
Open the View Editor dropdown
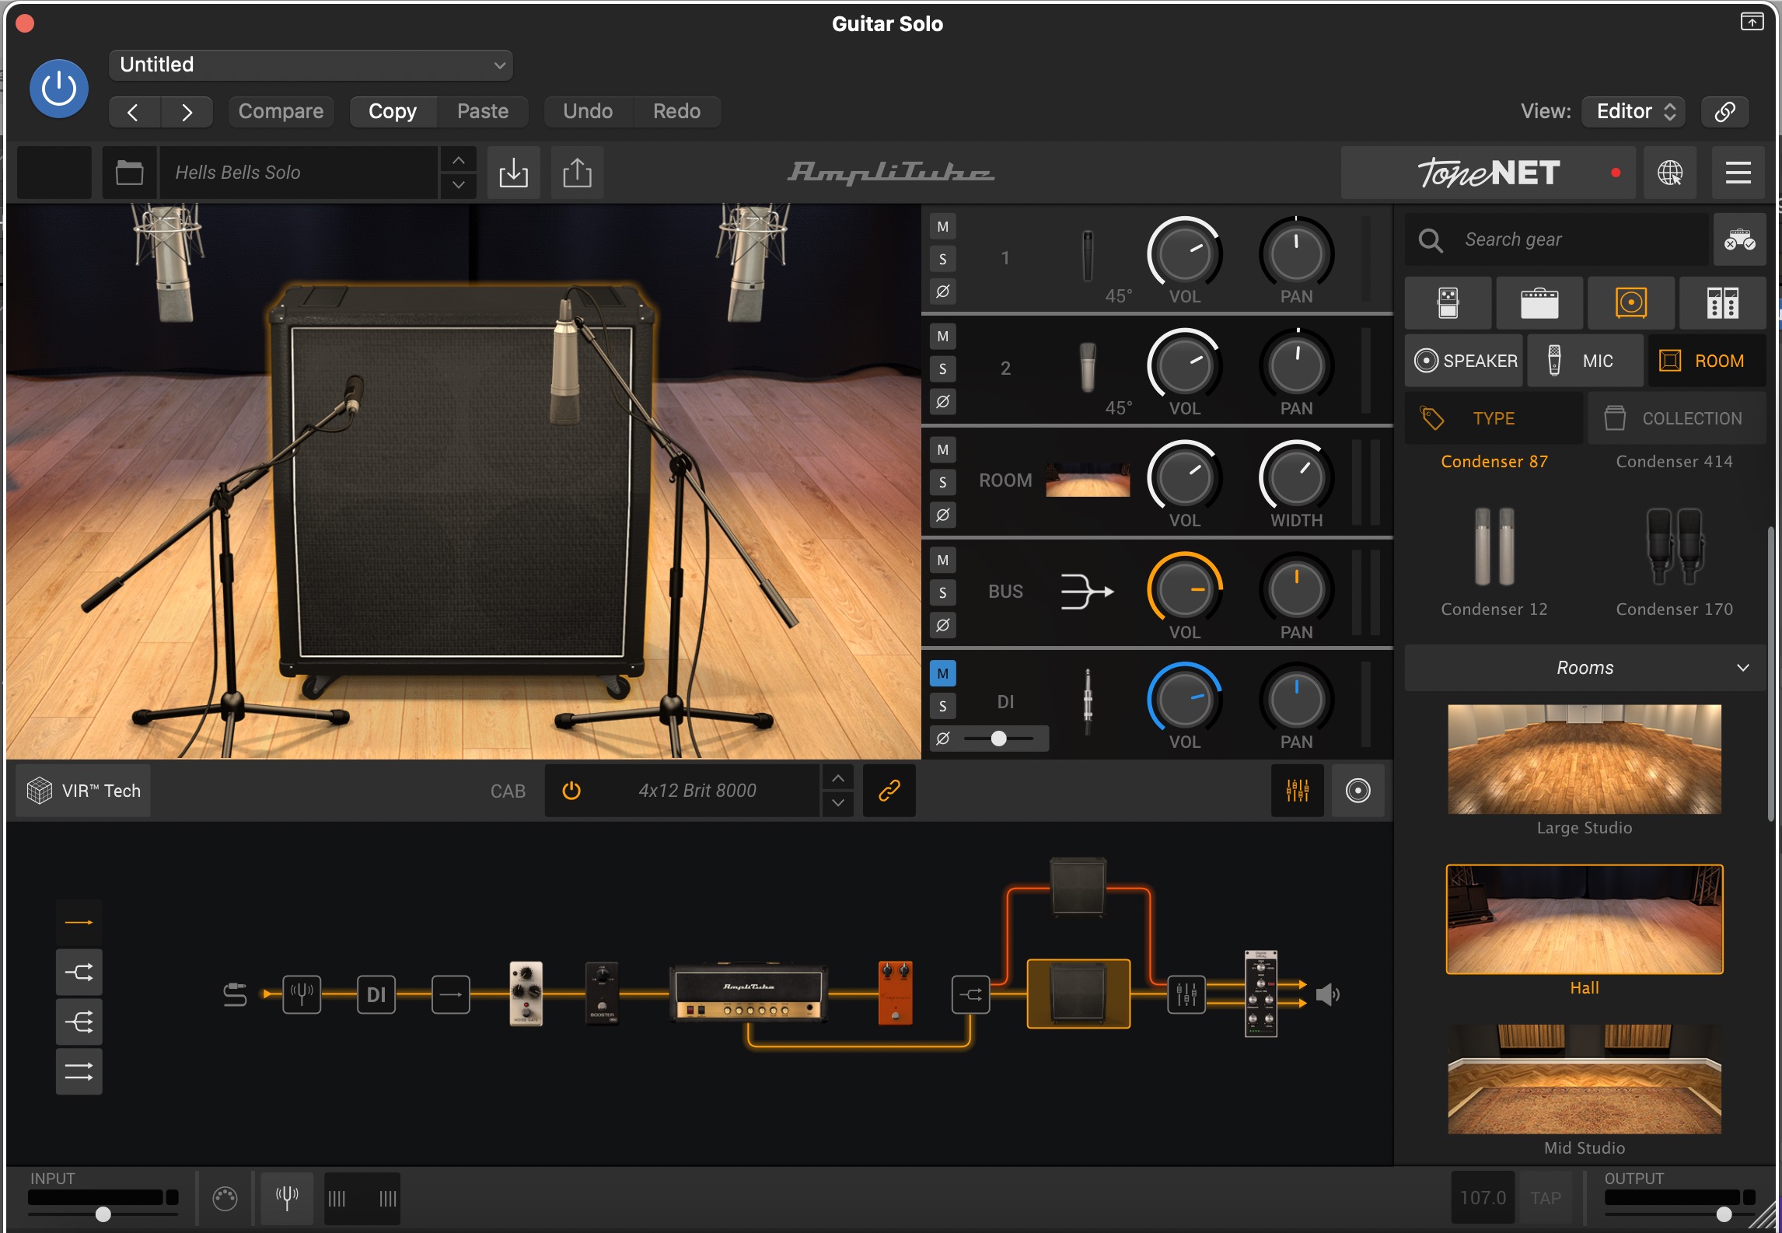tap(1633, 111)
